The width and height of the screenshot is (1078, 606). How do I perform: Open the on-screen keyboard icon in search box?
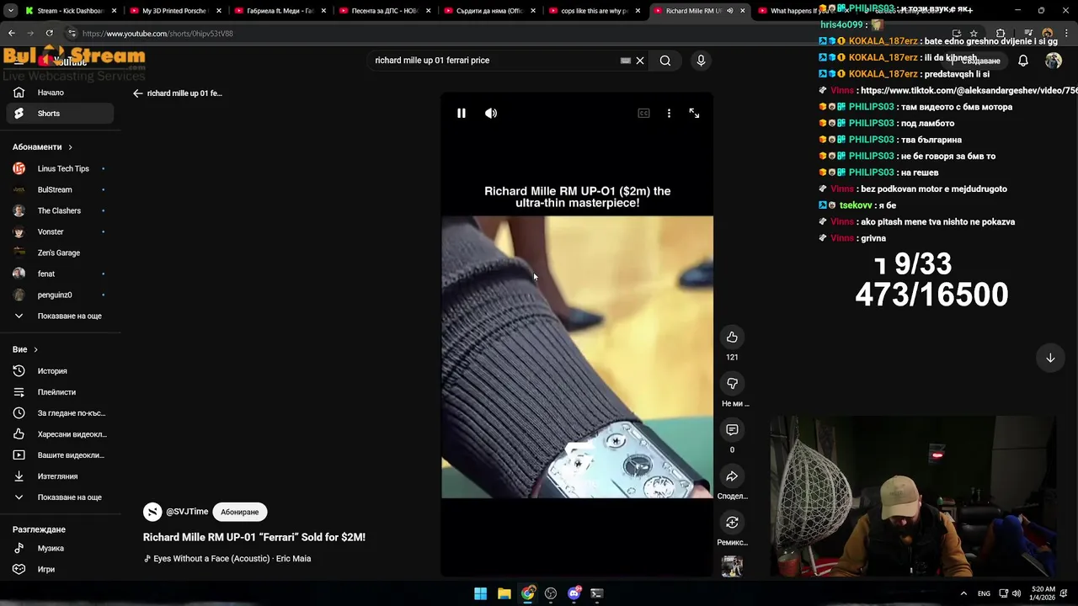(x=626, y=61)
